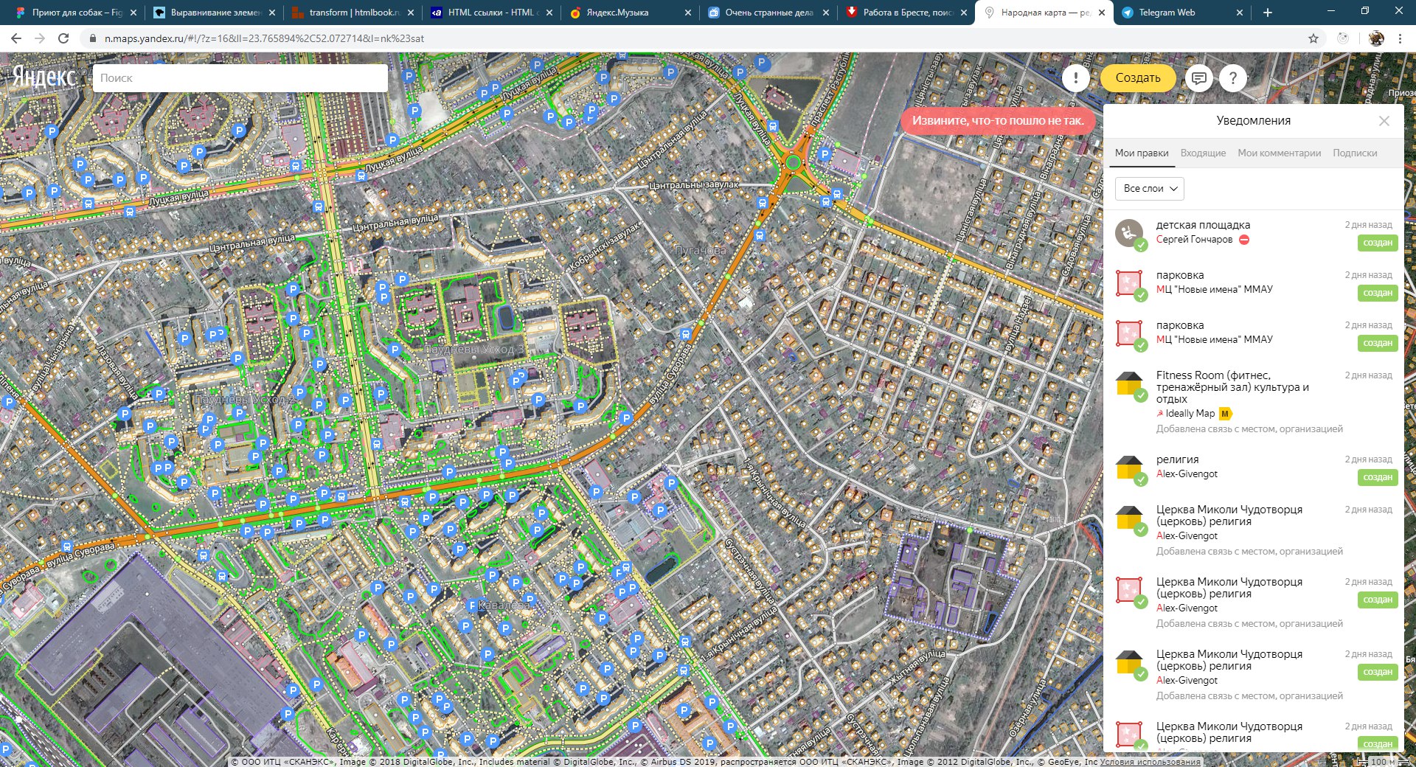1416x767 pixels.
Task: Switch to the Мои комментарии tab
Action: [1279, 153]
